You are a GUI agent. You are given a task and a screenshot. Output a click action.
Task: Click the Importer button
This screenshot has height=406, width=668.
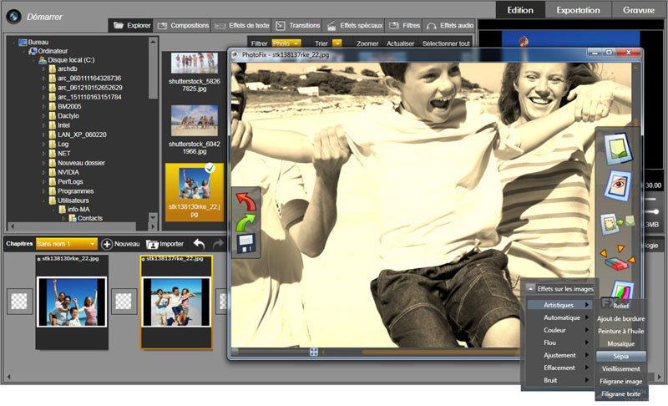[x=164, y=244]
